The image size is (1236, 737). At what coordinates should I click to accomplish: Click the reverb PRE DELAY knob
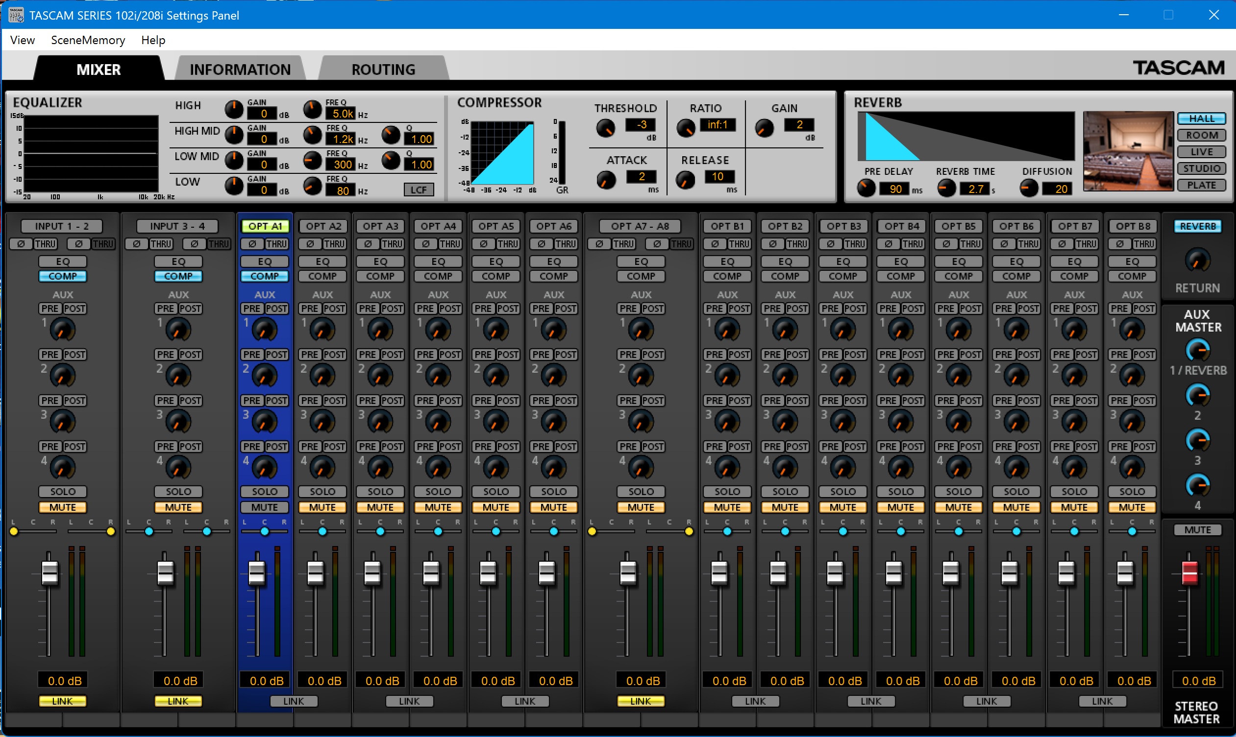point(866,189)
